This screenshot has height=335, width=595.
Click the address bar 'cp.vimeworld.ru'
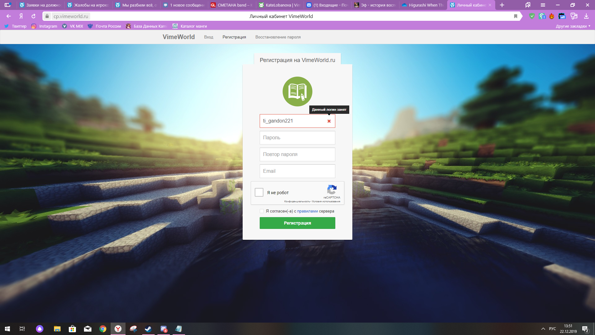(x=71, y=16)
